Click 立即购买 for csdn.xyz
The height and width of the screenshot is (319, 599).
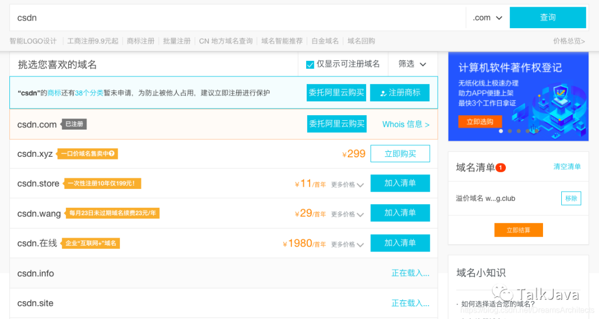pos(400,154)
